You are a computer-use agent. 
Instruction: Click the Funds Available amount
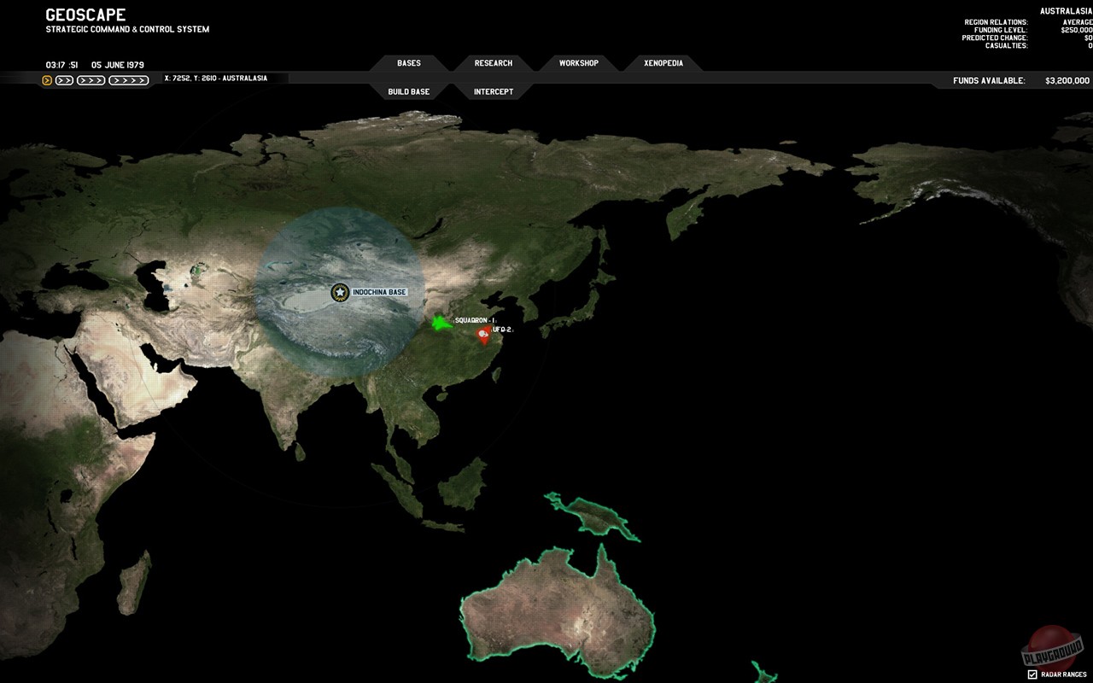click(1067, 81)
